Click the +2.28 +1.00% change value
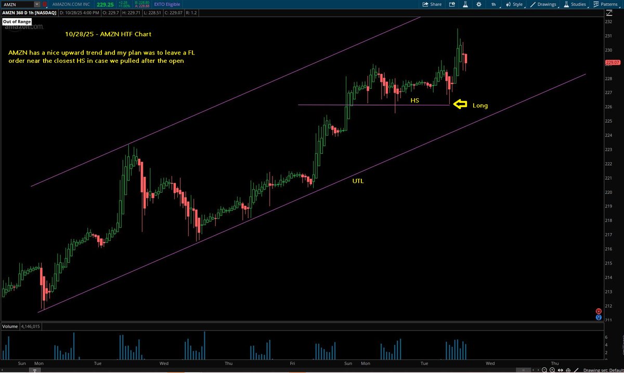This screenshot has width=624, height=373. [123, 4]
